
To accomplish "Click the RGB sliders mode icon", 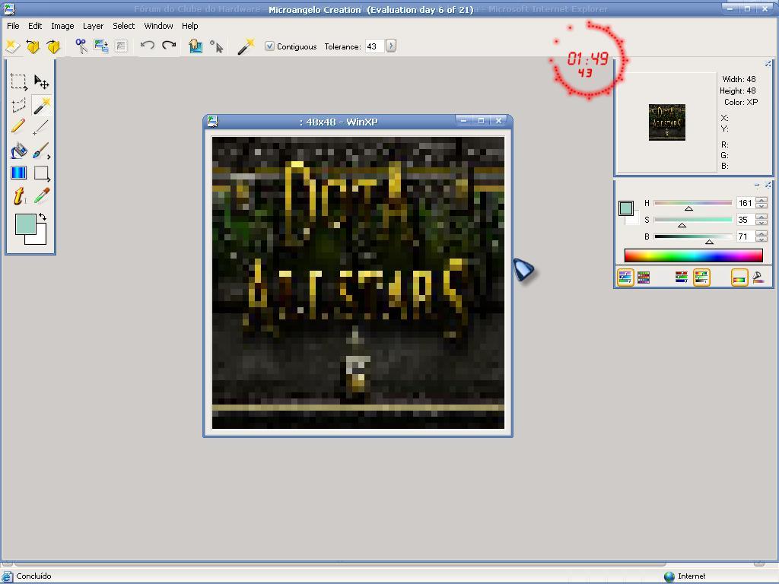I will coord(681,277).
